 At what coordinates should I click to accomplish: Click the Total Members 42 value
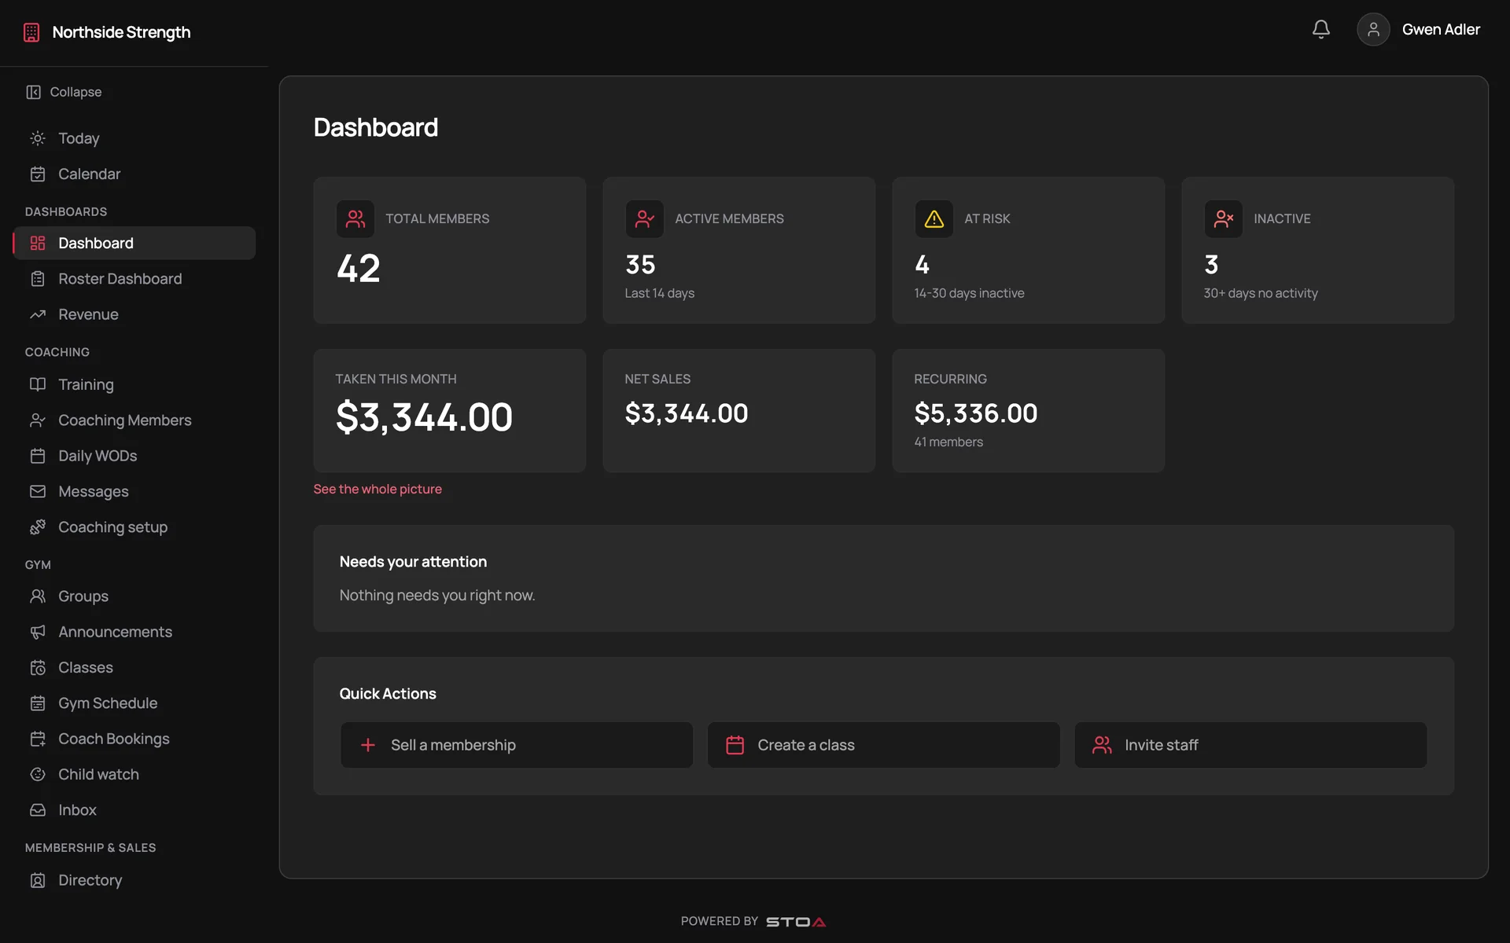click(x=359, y=269)
